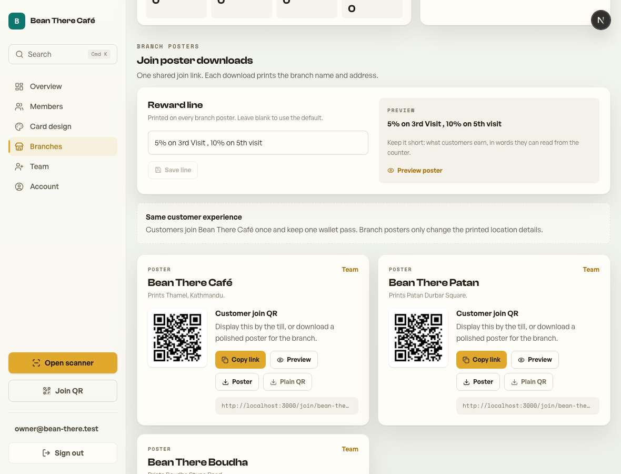Click the sign-out arrow icon
The width and height of the screenshot is (621, 474).
click(46, 453)
